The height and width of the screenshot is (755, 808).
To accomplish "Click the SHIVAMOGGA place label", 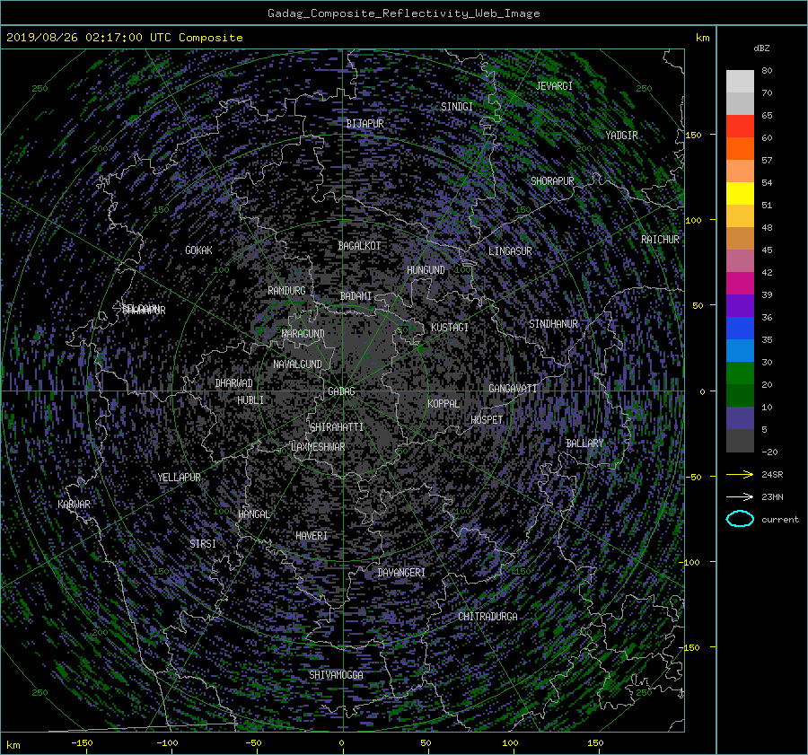I will 336,675.
